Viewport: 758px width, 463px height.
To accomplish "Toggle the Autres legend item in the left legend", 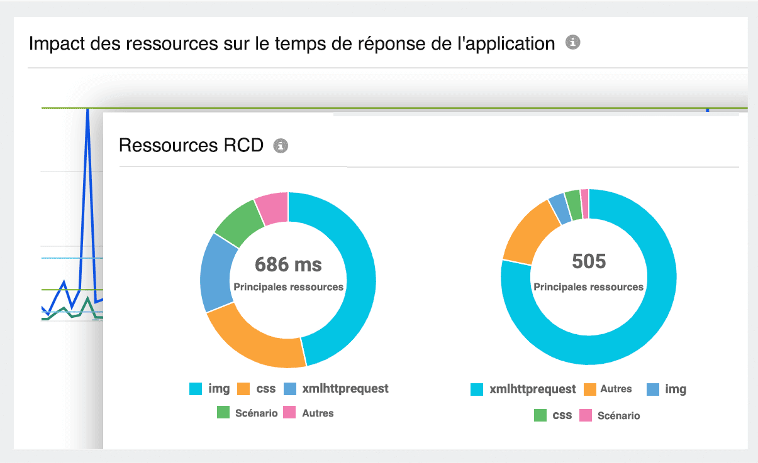I will tap(318, 413).
